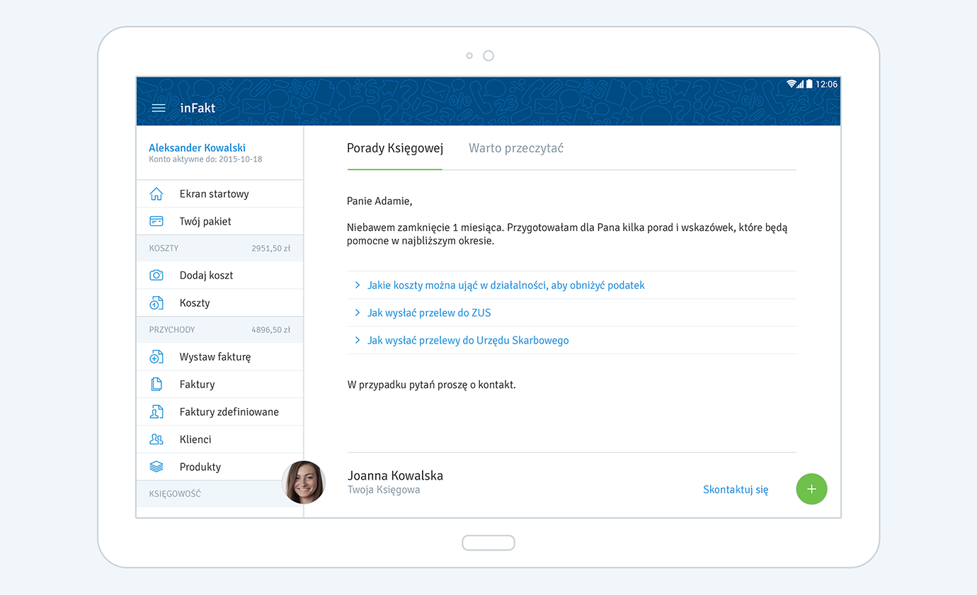
Task: Expand chevron for przelew do ZUS
Action: pos(358,312)
